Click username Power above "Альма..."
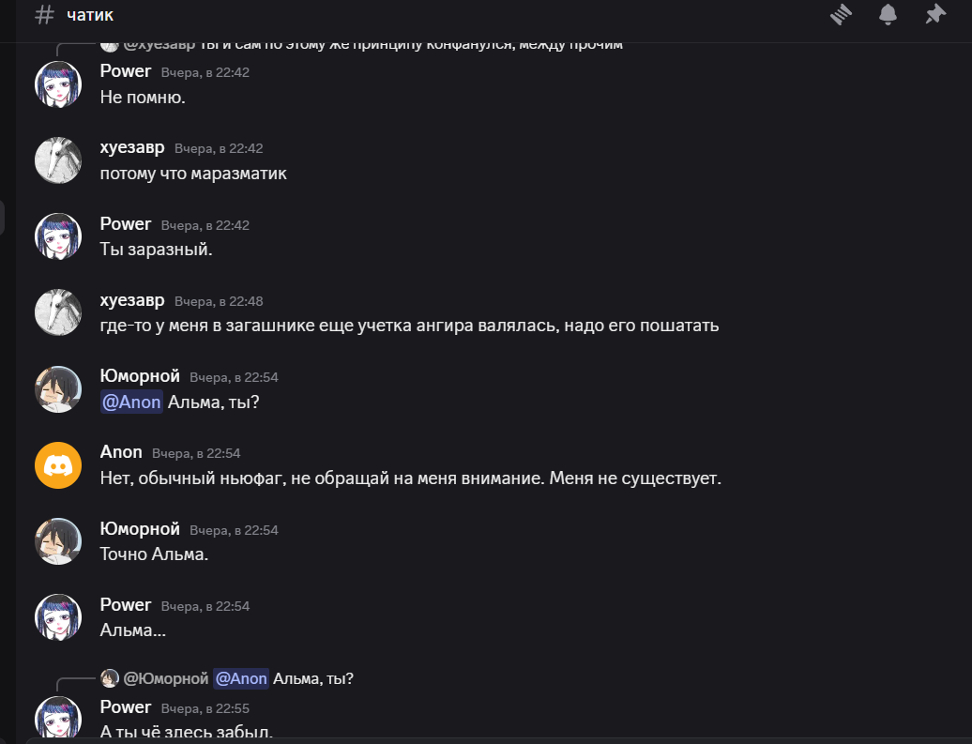Viewport: 972px width, 744px height. pos(126,605)
